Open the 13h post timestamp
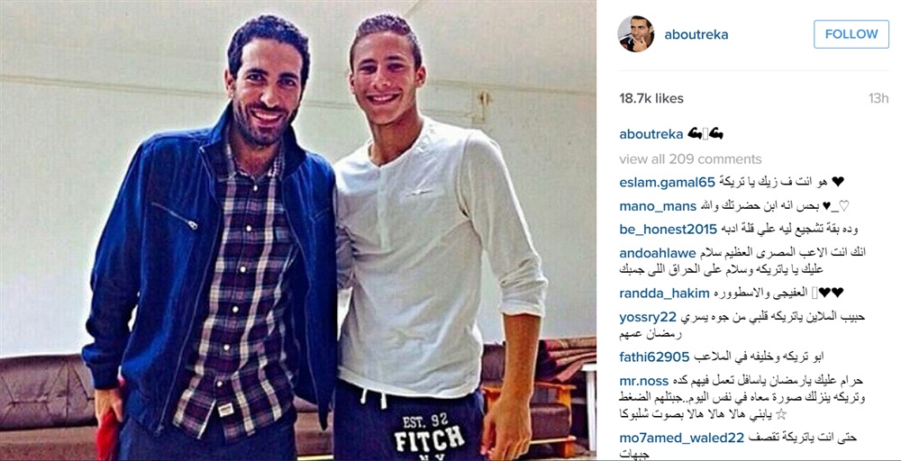The width and height of the screenshot is (901, 461). tap(878, 98)
